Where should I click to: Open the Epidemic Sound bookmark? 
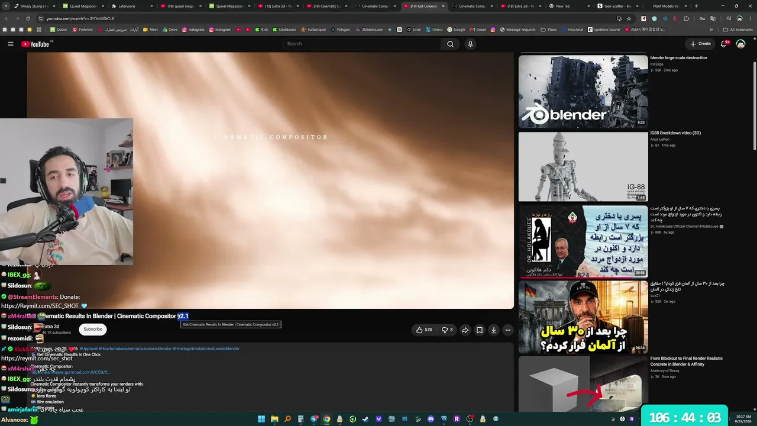pyautogui.click(x=604, y=30)
